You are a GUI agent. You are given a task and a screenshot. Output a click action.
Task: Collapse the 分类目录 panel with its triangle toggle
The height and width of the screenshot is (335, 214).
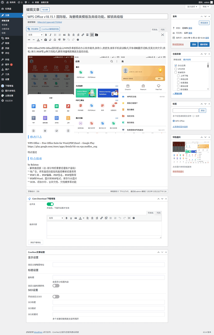pyautogui.click(x=209, y=54)
